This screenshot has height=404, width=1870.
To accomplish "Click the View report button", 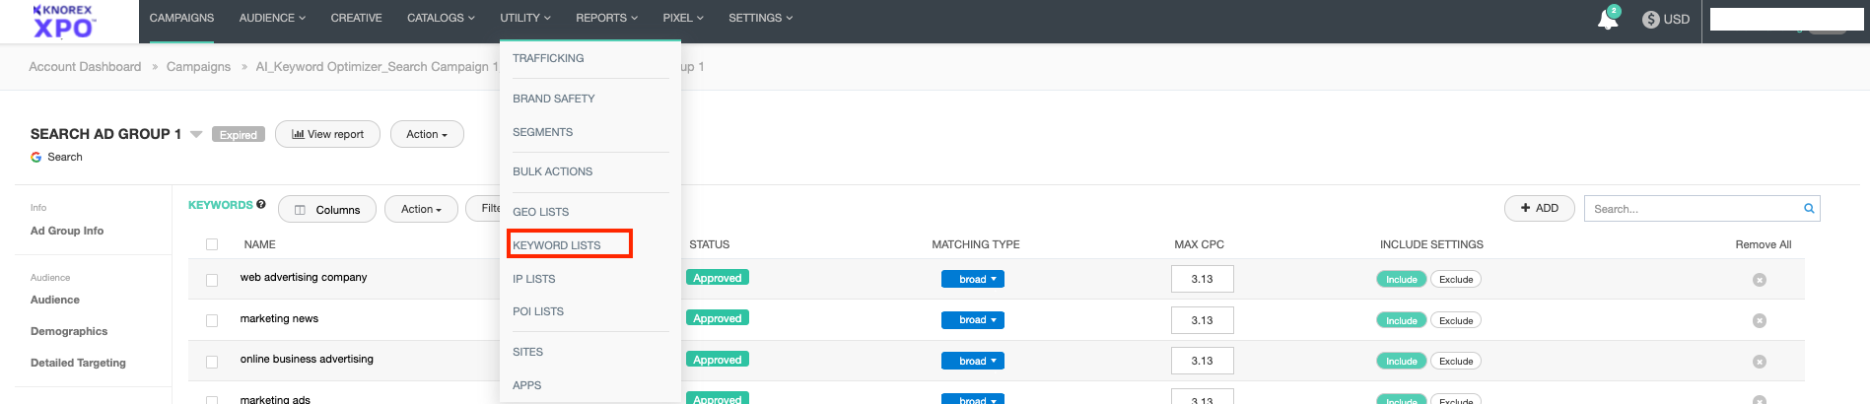I will click(327, 134).
